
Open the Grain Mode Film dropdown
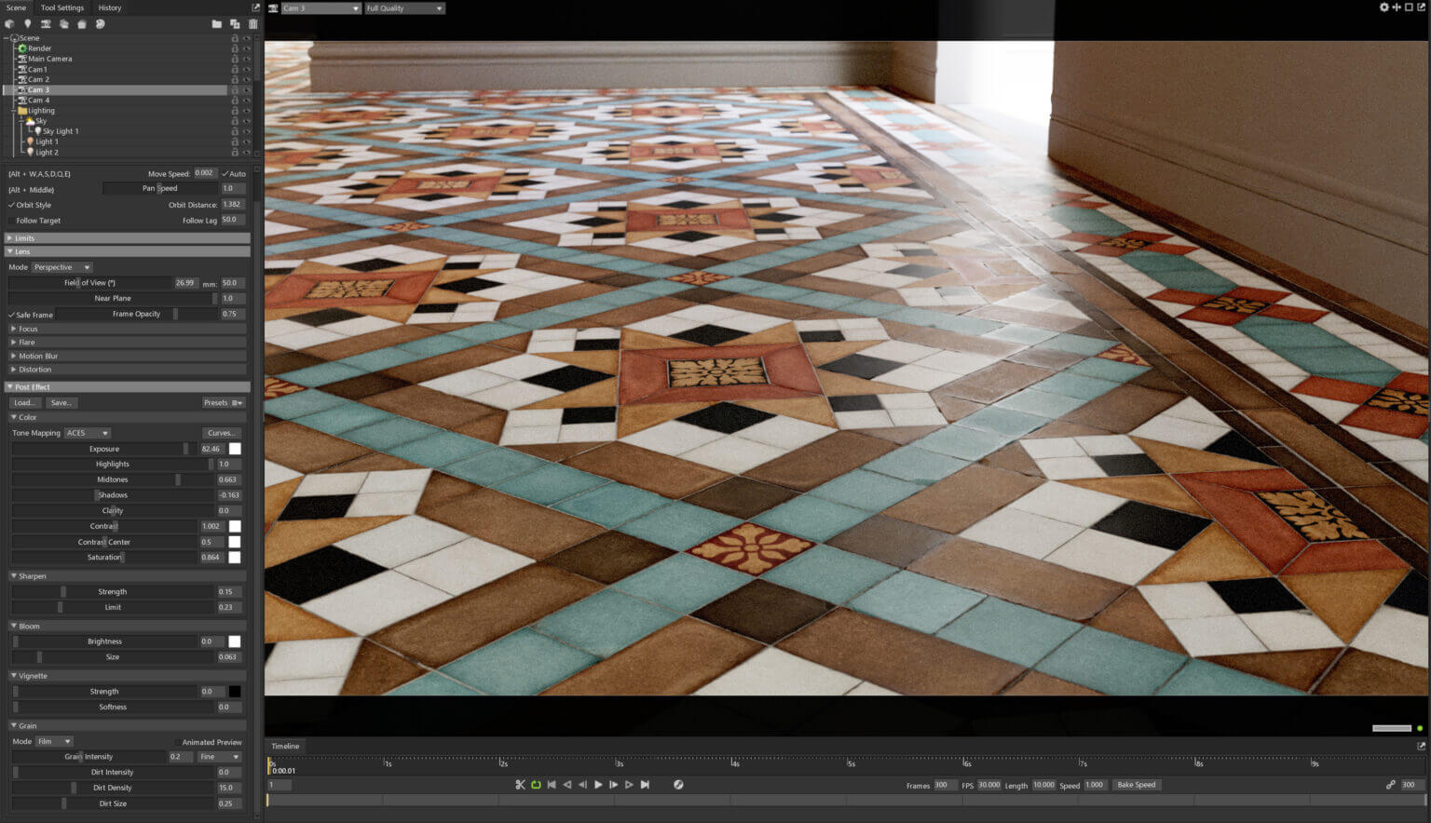tap(53, 742)
